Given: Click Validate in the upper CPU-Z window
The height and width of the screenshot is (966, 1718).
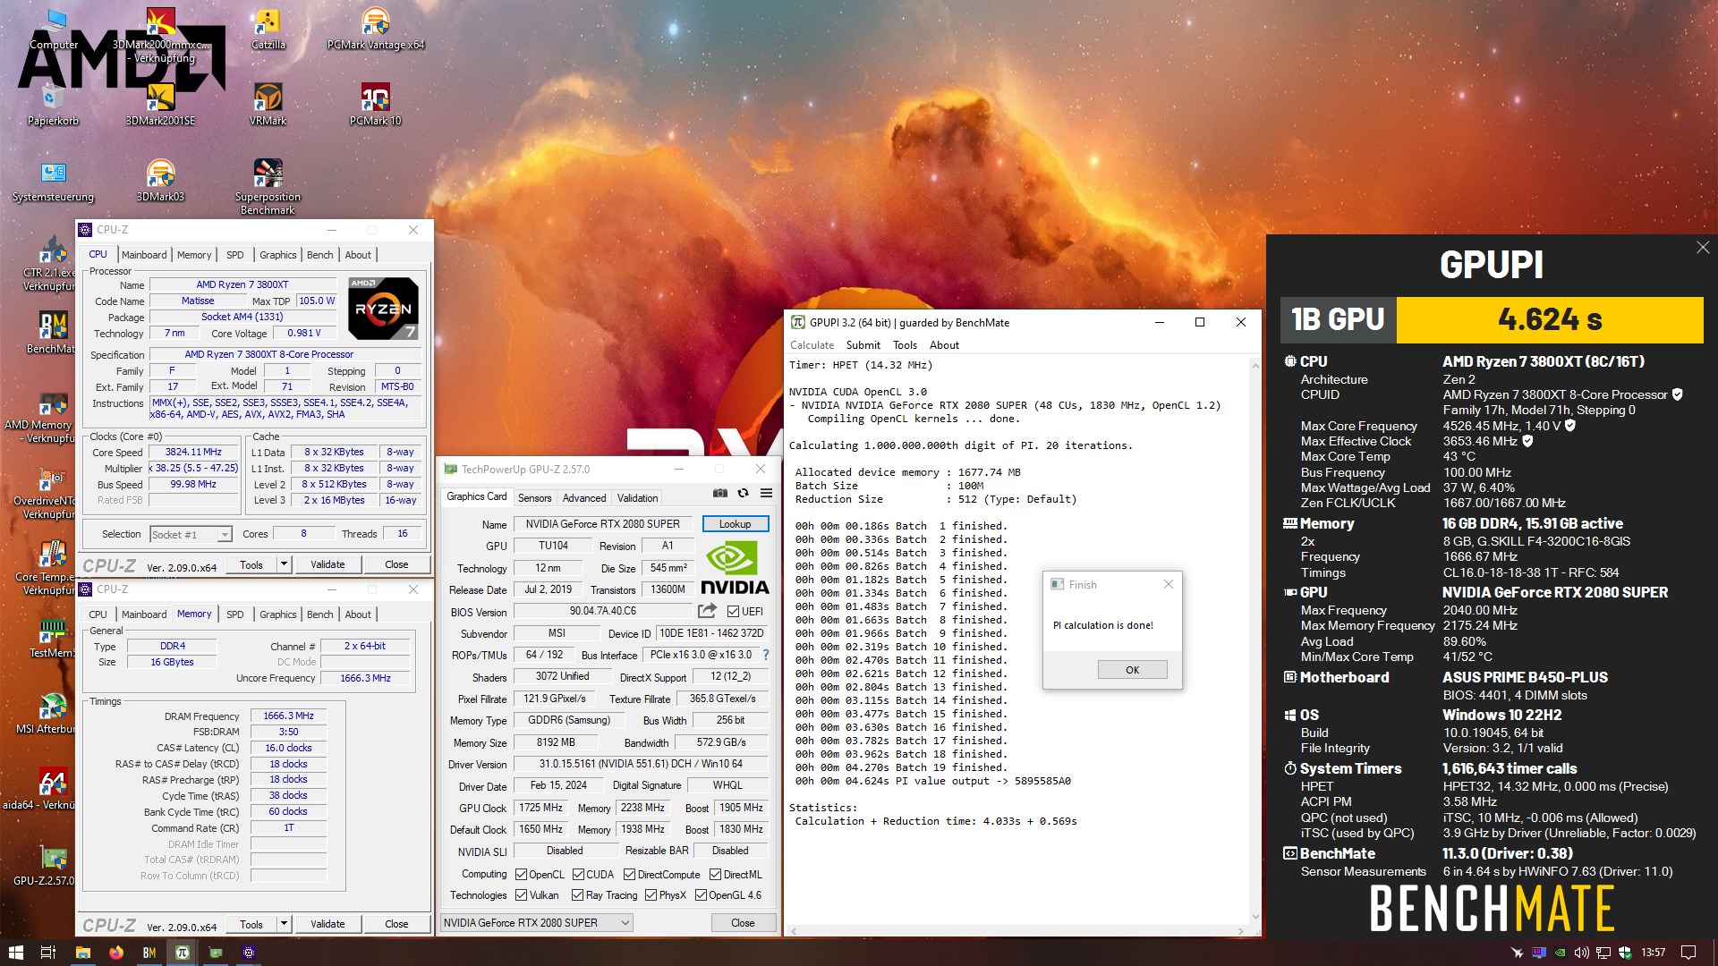Looking at the screenshot, I should pyautogui.click(x=327, y=564).
